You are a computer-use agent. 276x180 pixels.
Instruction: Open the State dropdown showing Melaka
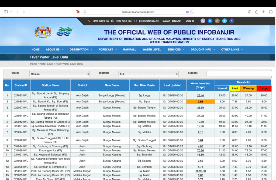pos(60,74)
